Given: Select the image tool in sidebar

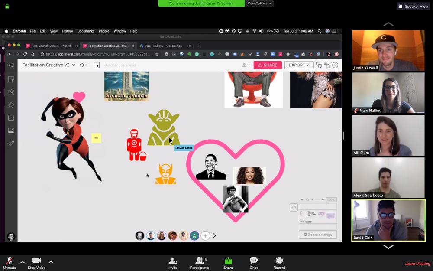Looking at the screenshot, I should [11, 131].
